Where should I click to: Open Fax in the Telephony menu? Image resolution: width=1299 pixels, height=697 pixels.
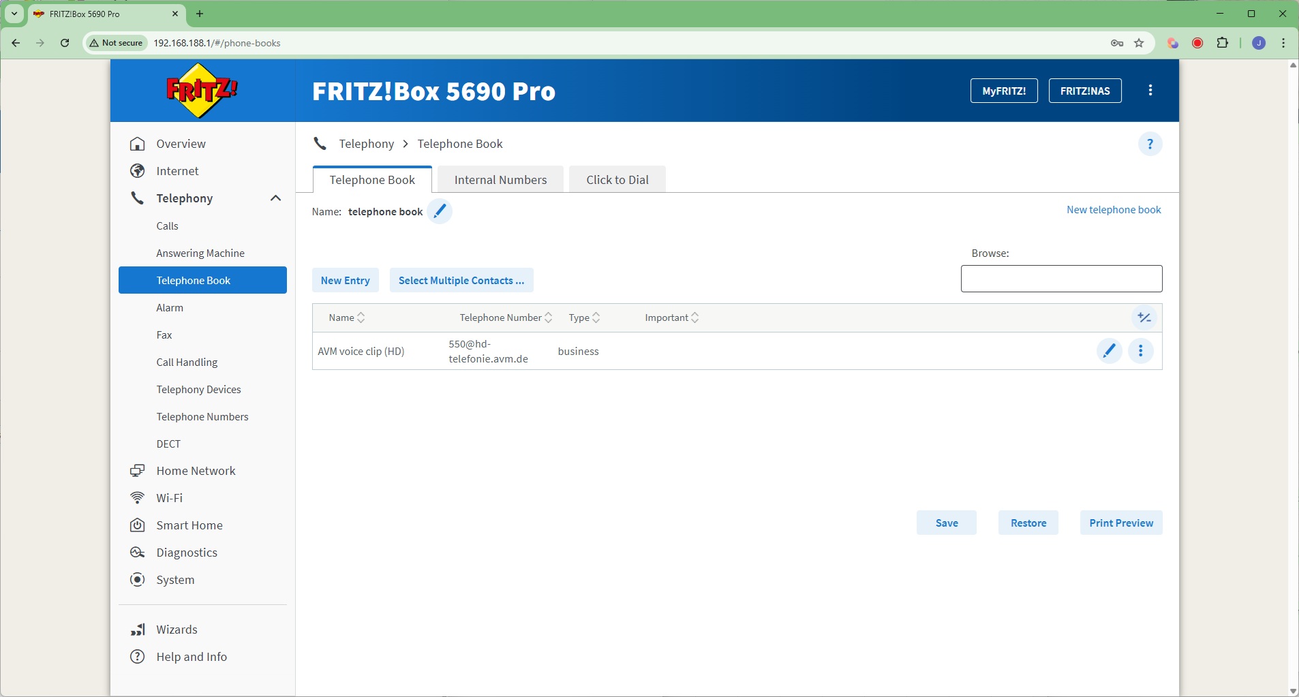click(164, 335)
